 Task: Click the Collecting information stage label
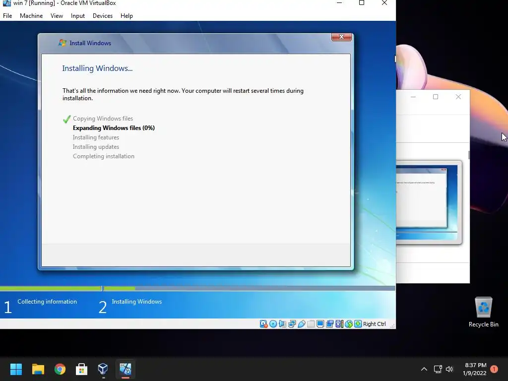click(x=47, y=302)
